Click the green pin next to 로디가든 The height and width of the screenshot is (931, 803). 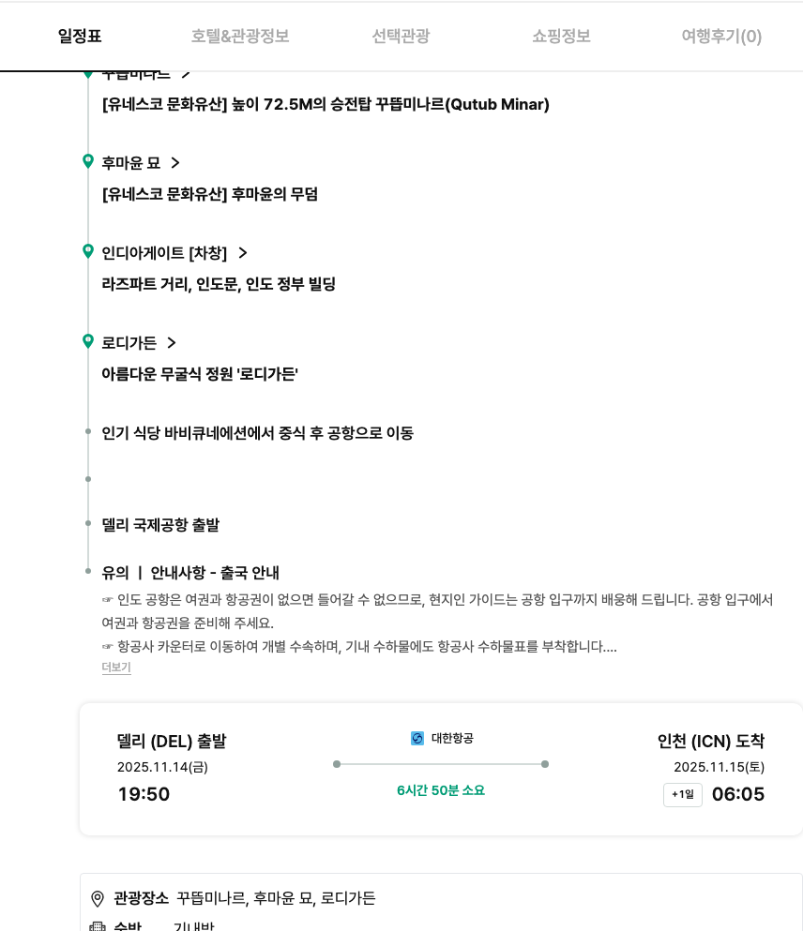88,341
